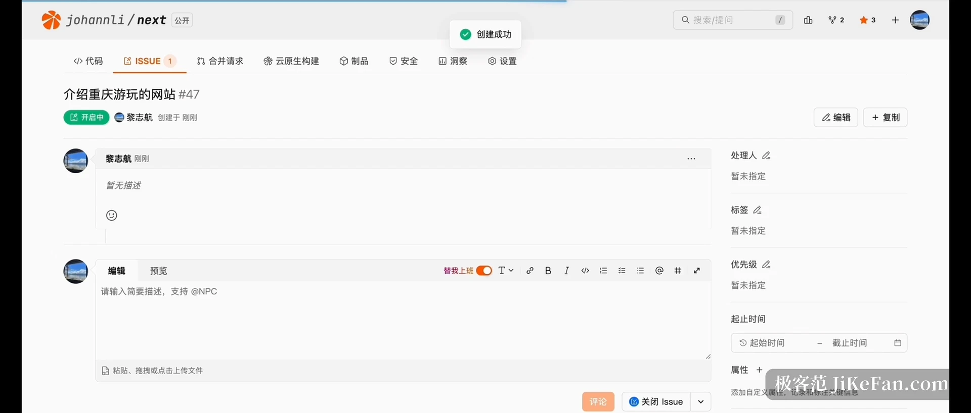
Task: Apply bold formatting in editor
Action: [x=548, y=271]
